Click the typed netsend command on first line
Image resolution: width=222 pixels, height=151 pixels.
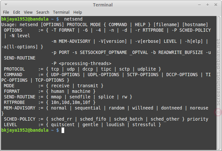(x=73, y=19)
